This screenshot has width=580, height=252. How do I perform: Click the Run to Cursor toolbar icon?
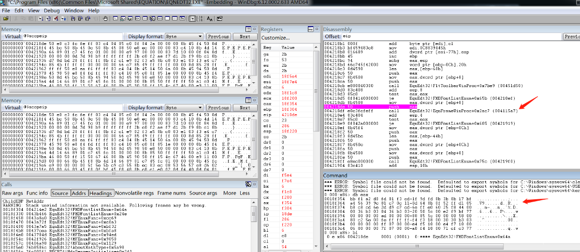coord(96,18)
